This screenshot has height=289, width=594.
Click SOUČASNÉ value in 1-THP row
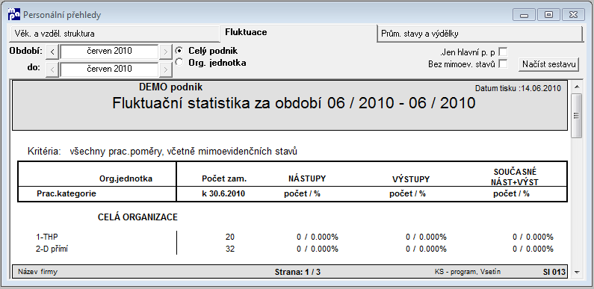pos(533,237)
